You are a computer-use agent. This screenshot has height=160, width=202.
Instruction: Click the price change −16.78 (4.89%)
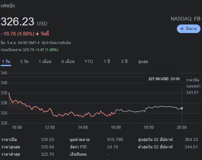point(18,34)
